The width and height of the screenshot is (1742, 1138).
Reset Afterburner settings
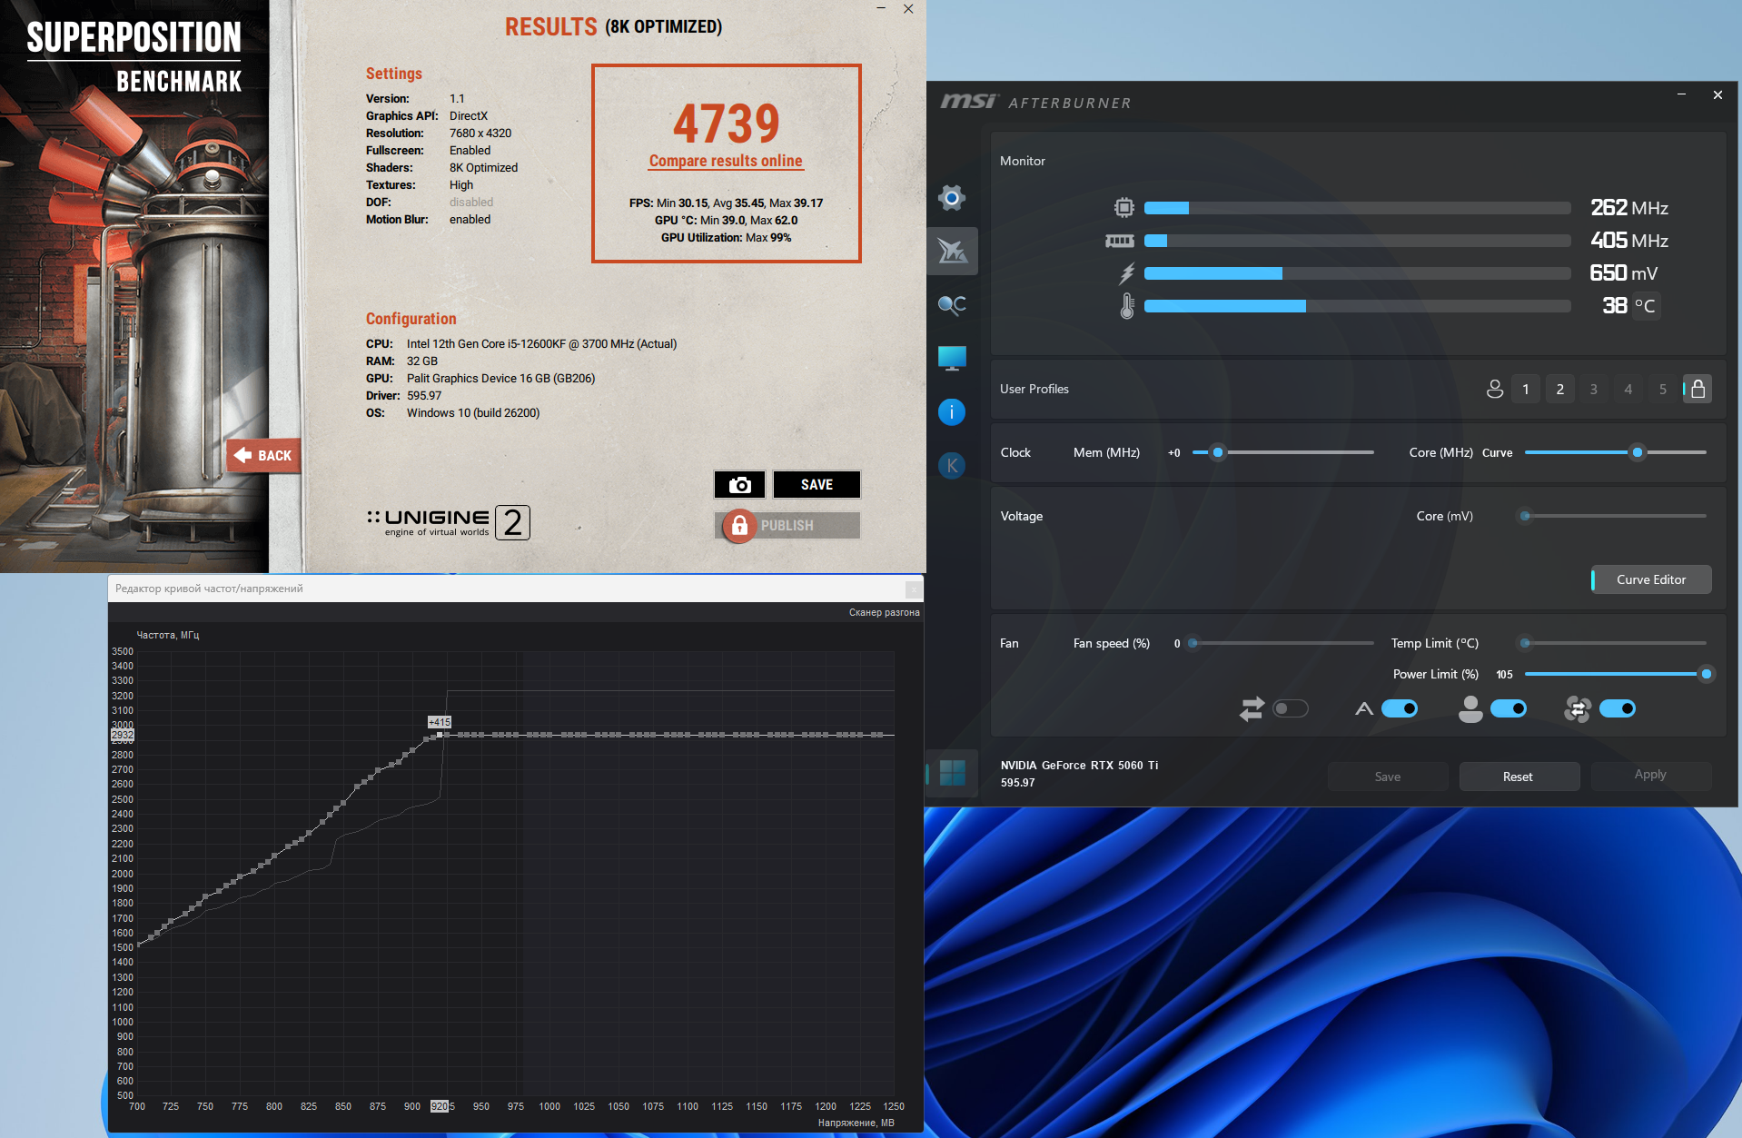1518,777
